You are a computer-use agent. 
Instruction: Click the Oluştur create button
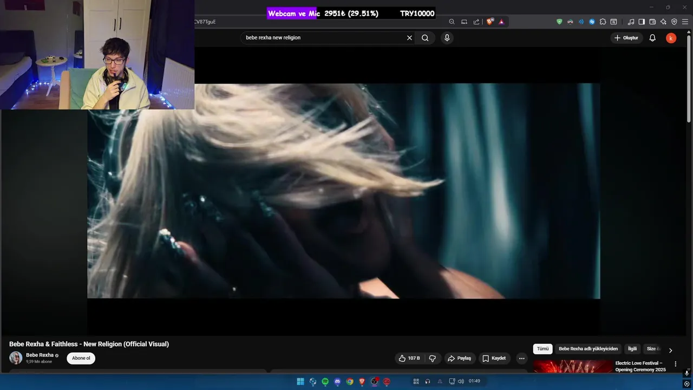[626, 38]
